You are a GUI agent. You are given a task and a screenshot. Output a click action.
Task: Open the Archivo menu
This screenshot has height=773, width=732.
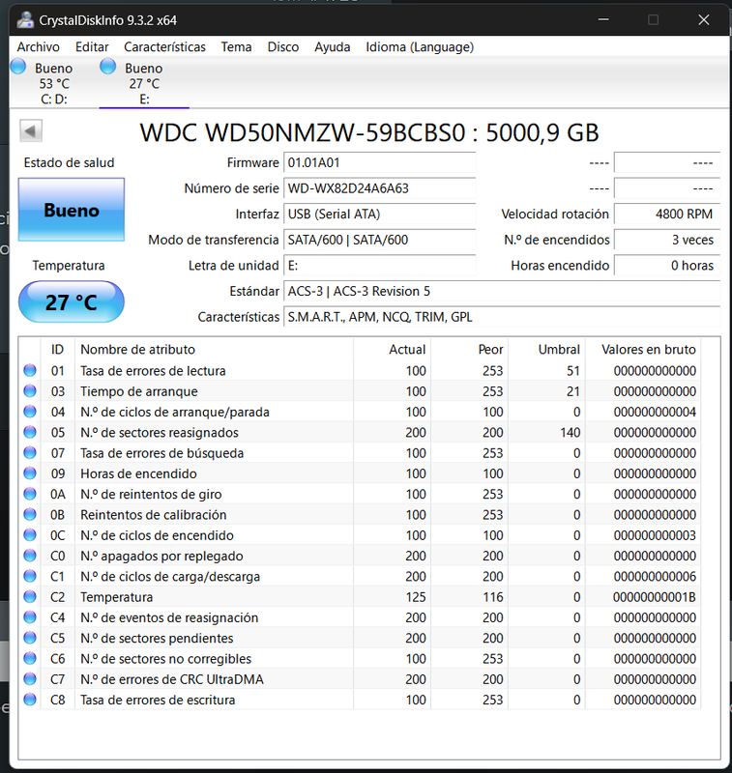(38, 47)
